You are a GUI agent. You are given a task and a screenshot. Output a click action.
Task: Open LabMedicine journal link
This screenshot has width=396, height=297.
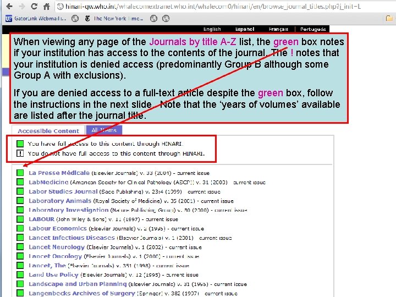[x=48, y=182]
